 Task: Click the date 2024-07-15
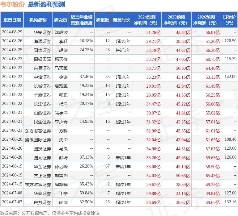pyautogui.click(x=12, y=184)
